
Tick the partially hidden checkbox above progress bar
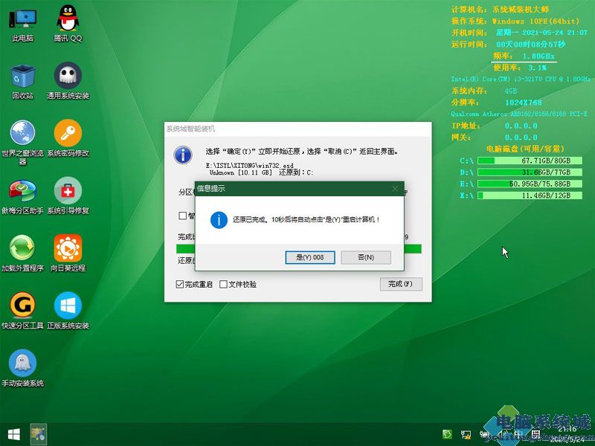183,216
